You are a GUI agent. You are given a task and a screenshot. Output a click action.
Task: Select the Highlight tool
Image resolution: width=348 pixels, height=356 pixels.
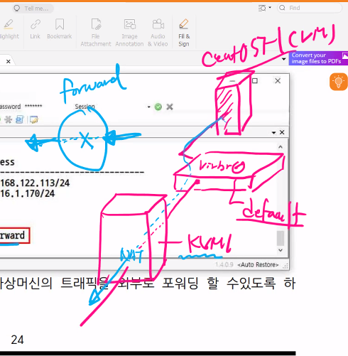pyautogui.click(x=9, y=29)
